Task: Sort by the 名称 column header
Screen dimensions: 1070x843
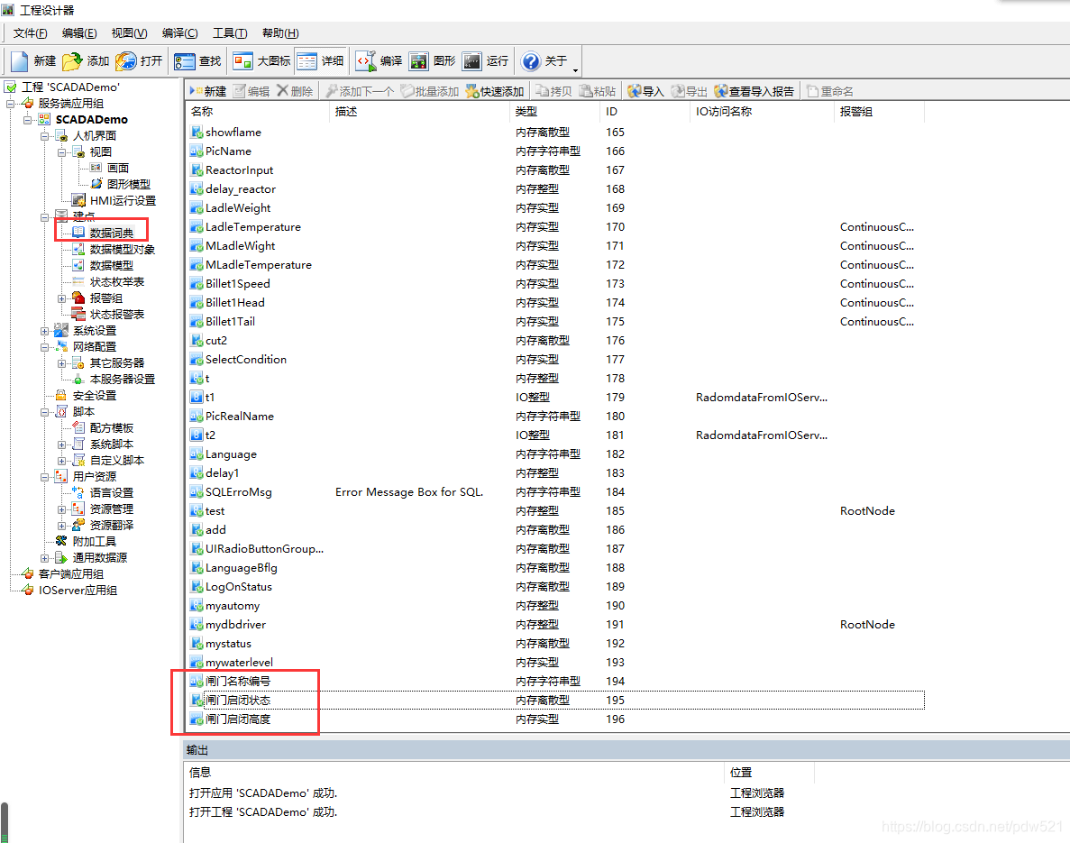Action: point(257,111)
